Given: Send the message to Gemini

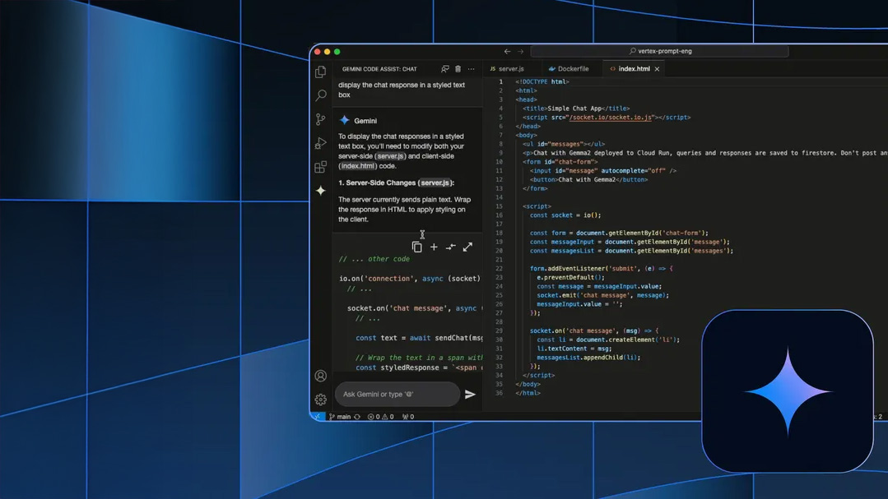Looking at the screenshot, I should [470, 395].
